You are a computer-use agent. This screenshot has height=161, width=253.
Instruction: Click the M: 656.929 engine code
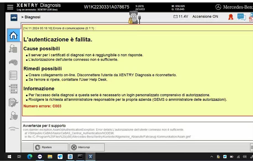178,6
